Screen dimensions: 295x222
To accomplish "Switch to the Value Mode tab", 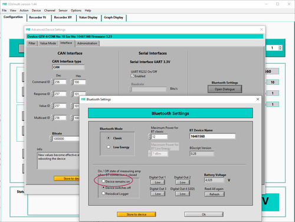I will [x=48, y=43].
